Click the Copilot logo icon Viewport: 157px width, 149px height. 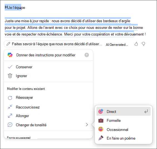tap(10, 55)
